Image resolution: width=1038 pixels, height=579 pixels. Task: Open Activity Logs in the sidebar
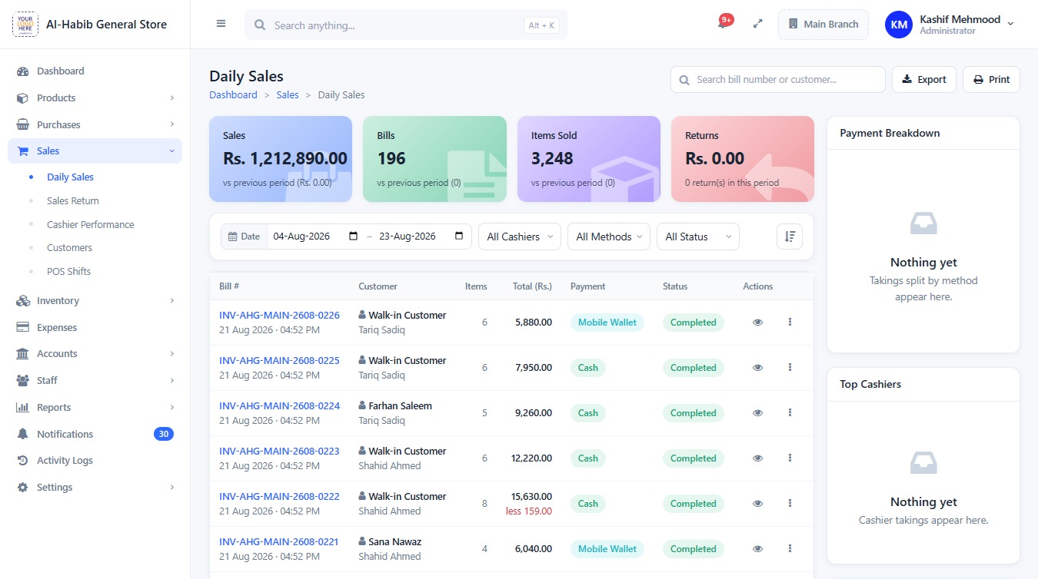(x=95, y=461)
